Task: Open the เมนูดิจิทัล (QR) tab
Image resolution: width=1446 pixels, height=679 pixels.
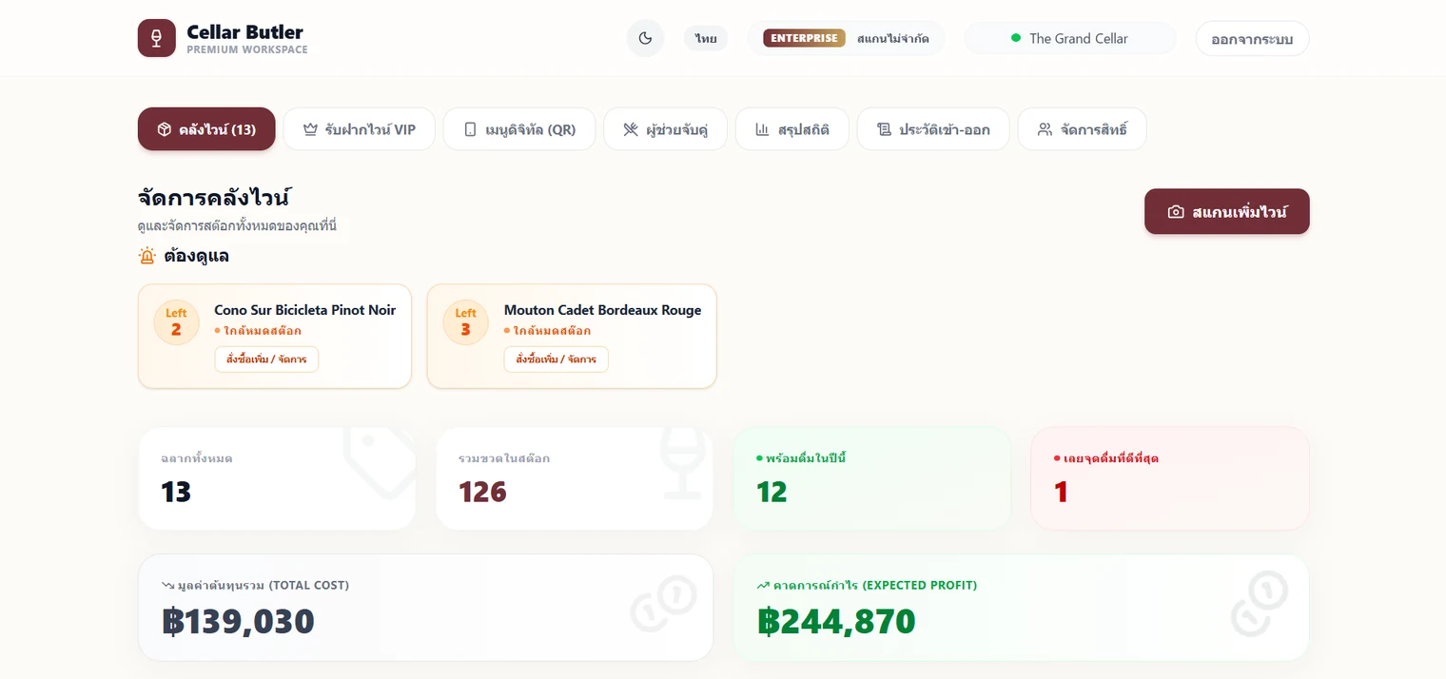Action: [519, 129]
